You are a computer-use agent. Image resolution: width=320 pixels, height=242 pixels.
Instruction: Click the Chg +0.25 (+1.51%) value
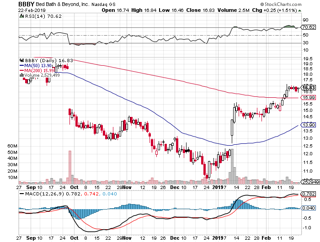point(275,10)
